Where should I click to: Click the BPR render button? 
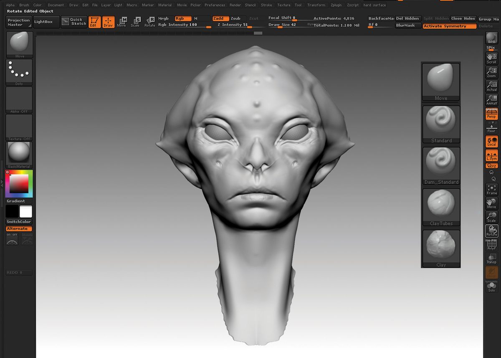pyautogui.click(x=491, y=39)
